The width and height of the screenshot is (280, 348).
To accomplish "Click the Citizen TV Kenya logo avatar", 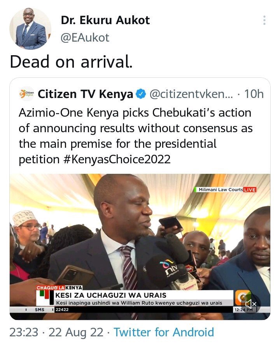I will (27, 94).
